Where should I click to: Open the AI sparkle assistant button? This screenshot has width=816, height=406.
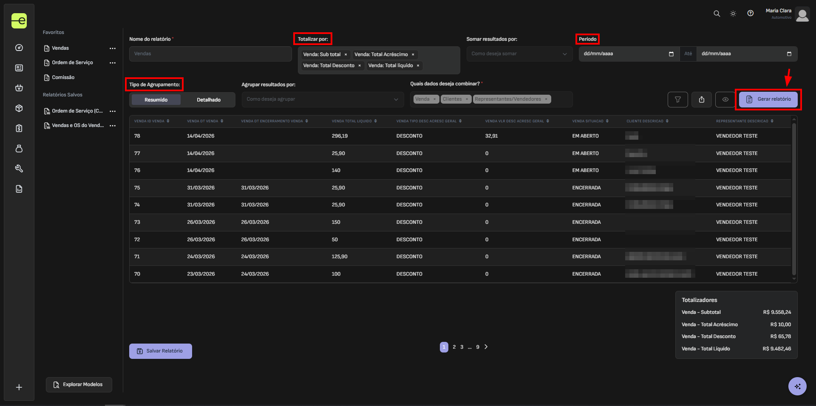click(x=797, y=386)
